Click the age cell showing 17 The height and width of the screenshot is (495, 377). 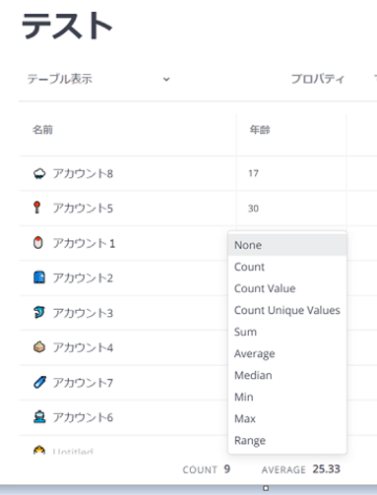click(x=291, y=173)
